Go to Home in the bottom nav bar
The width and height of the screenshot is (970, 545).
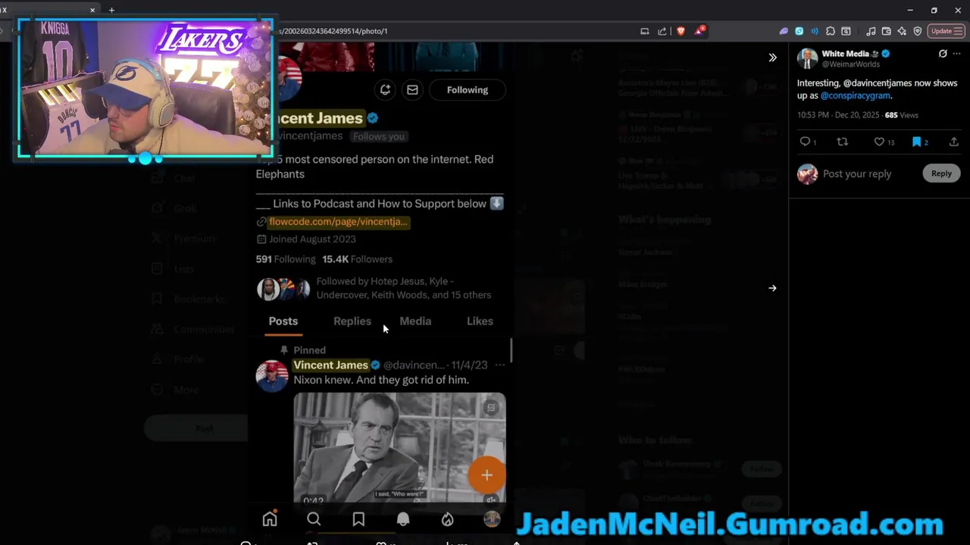[x=270, y=519]
